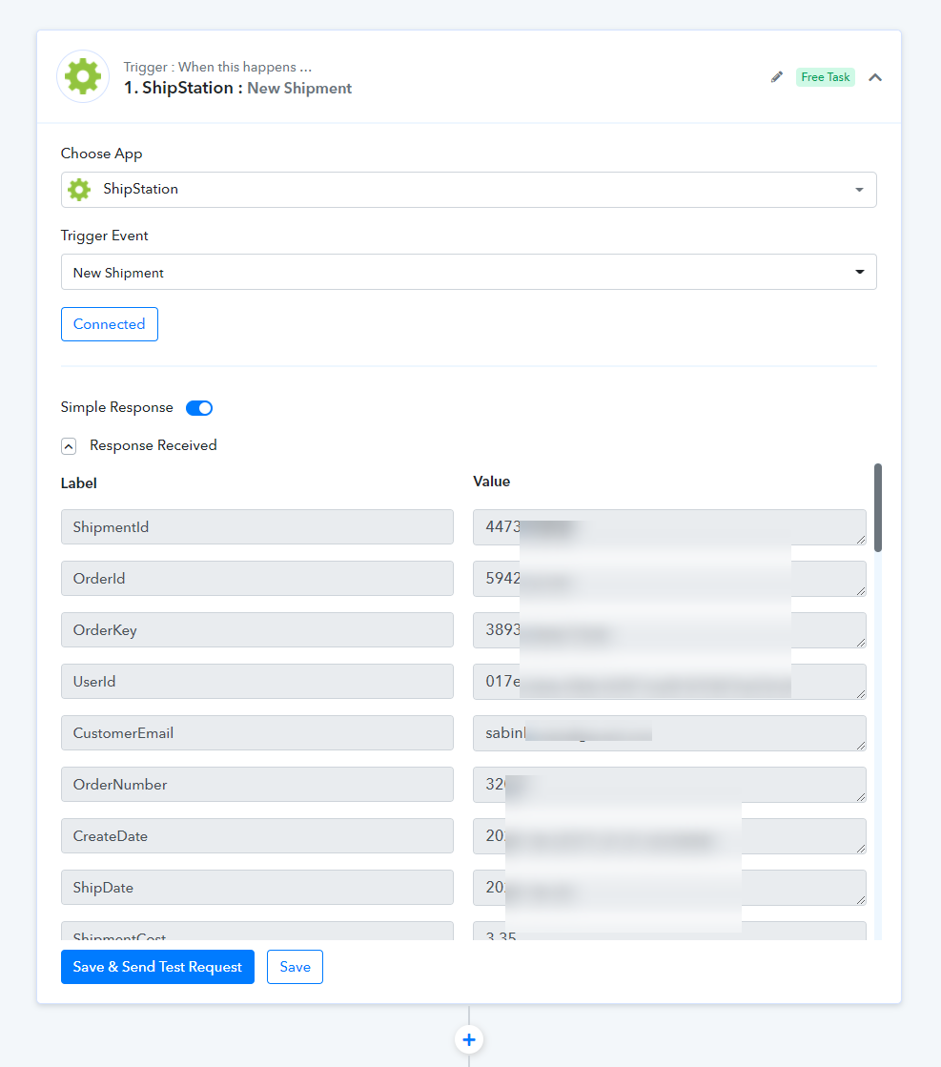
Task: Collapse the trigger step with chevron up
Action: pyautogui.click(x=875, y=77)
